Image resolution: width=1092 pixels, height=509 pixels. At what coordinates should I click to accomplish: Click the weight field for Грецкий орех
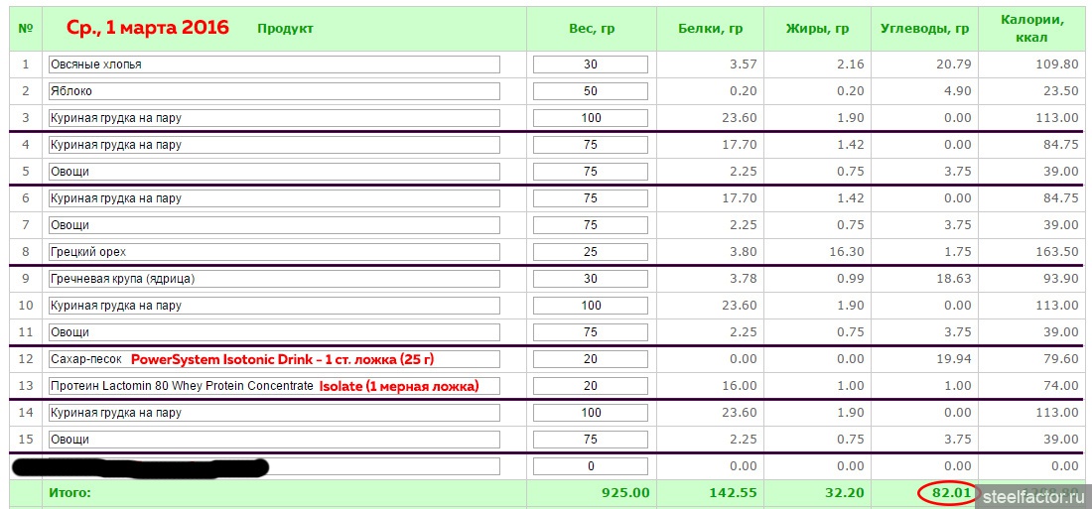[591, 252]
